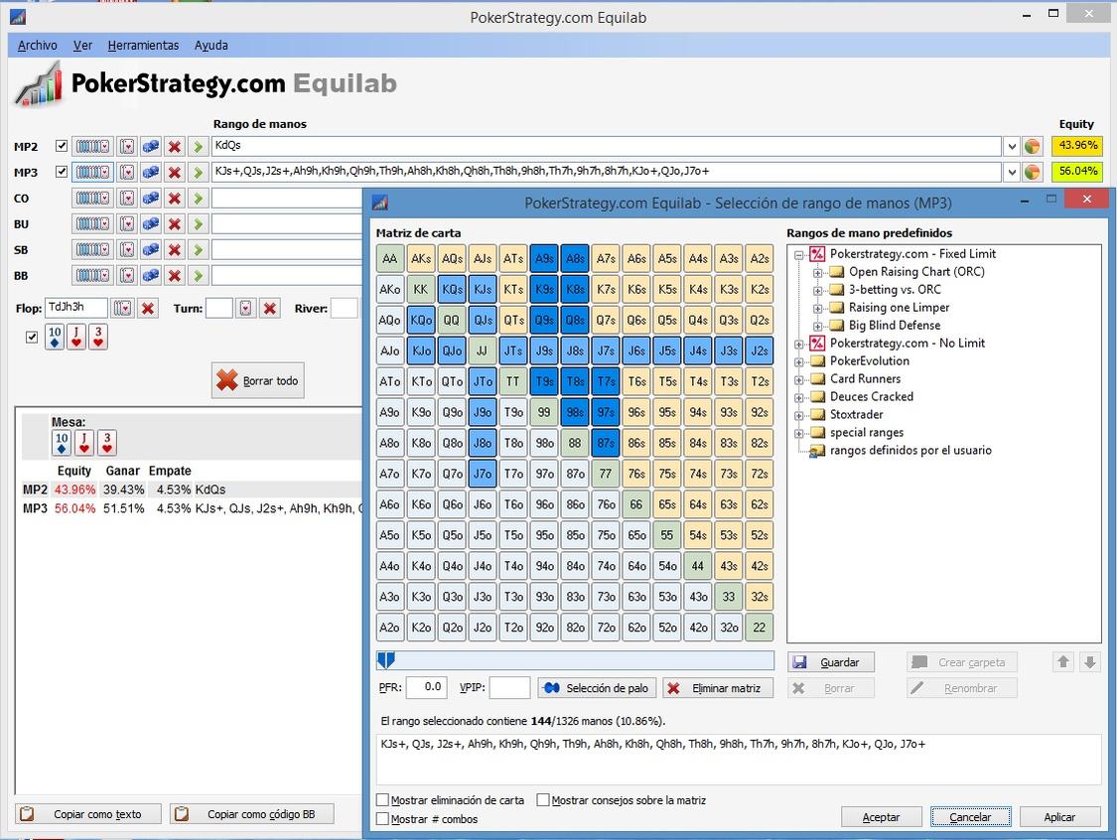Screen dimensions: 1117x840
Task: Click Guardar to save range
Action: coord(831,662)
